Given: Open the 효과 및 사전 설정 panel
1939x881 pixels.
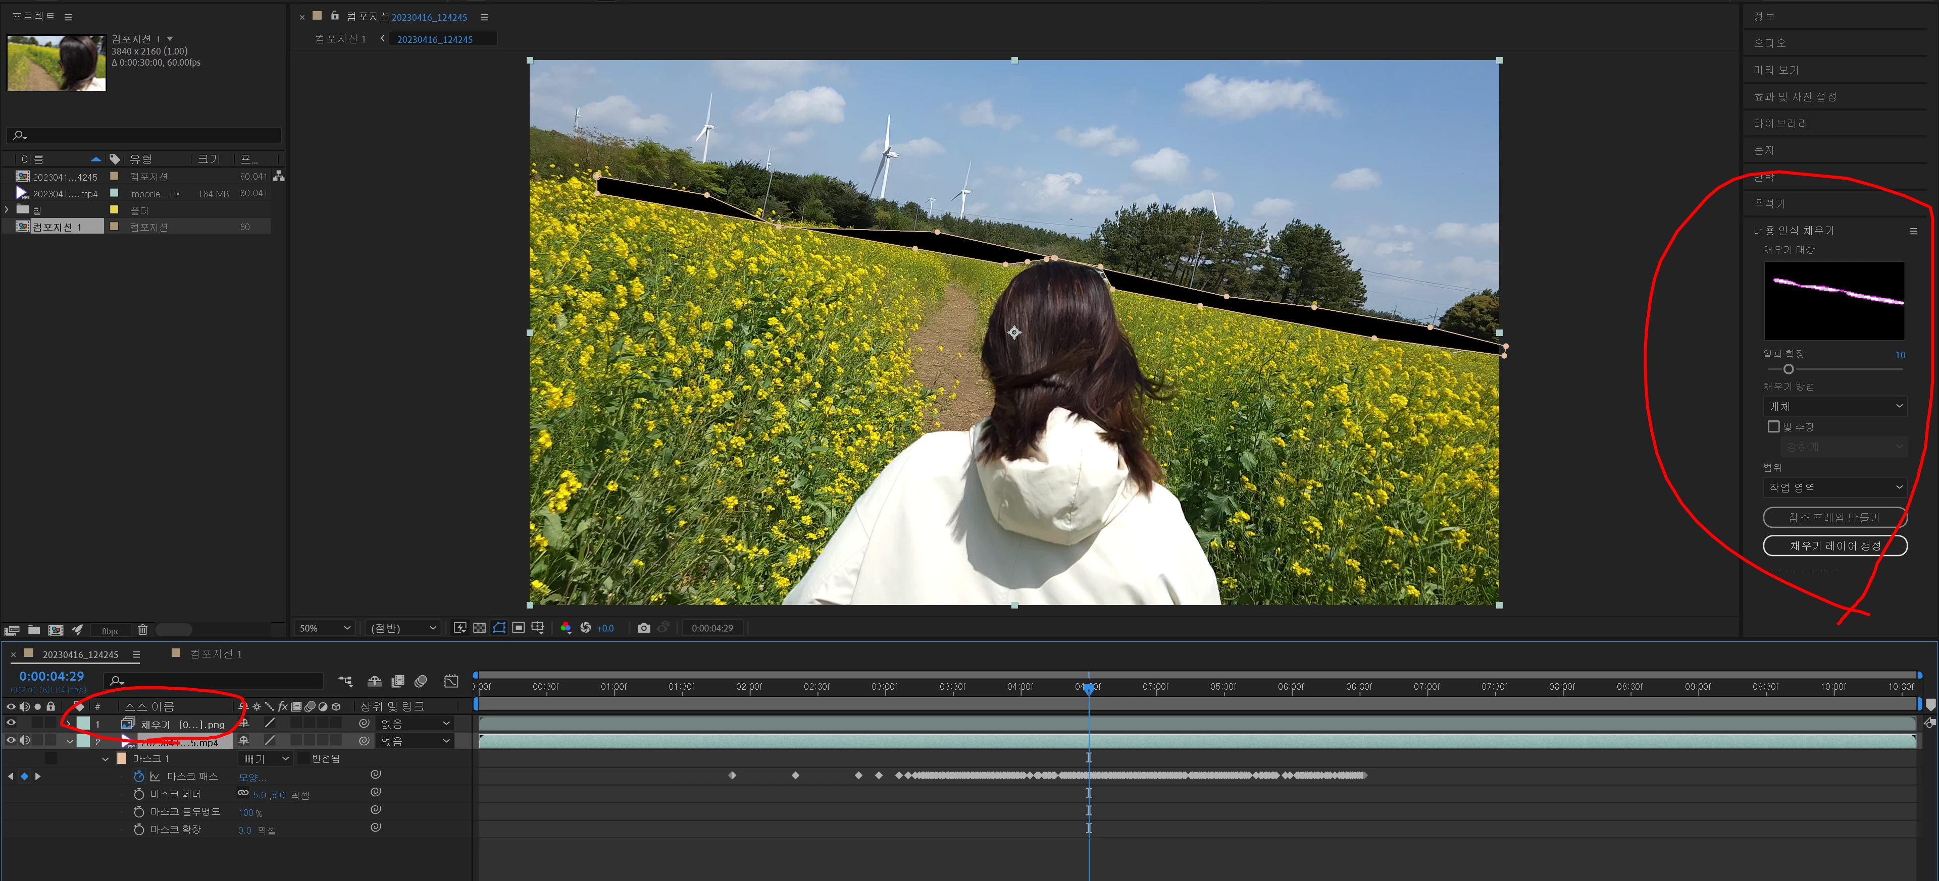Looking at the screenshot, I should coord(1795,96).
